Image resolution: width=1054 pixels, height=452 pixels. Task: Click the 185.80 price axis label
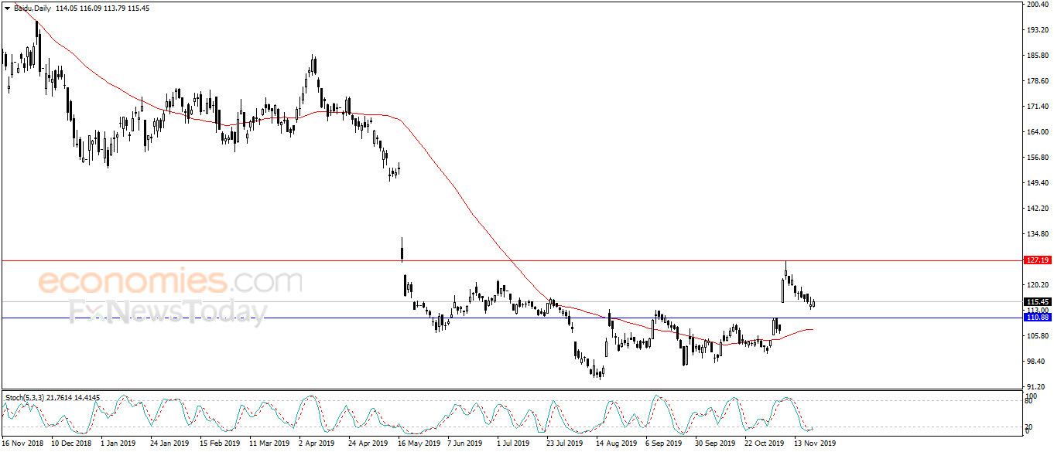[1037, 56]
